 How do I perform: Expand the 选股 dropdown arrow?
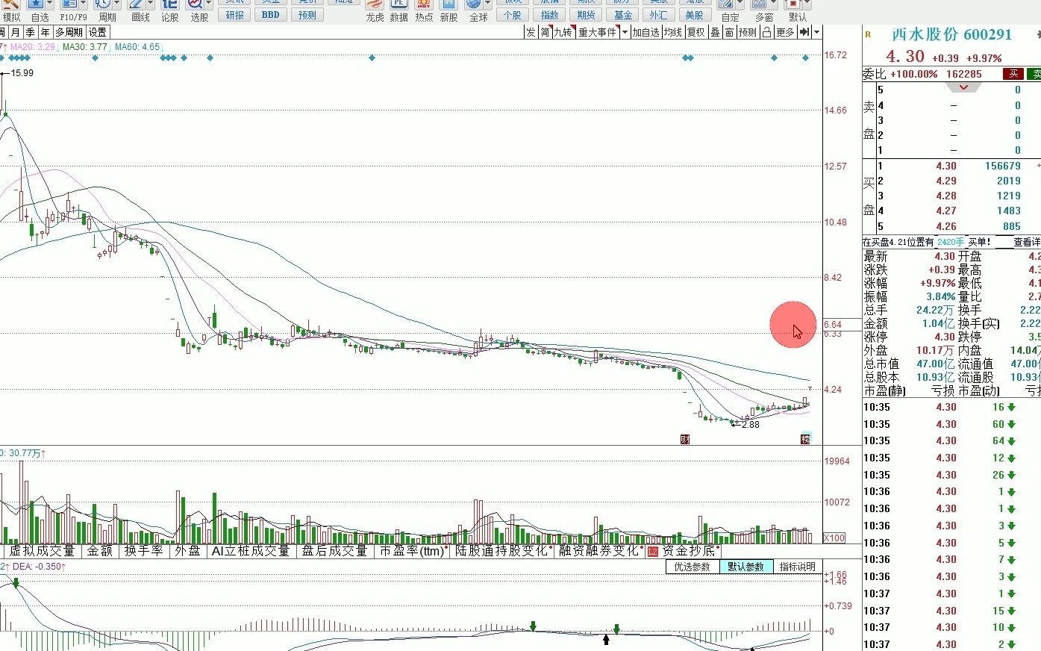[x=208, y=4]
